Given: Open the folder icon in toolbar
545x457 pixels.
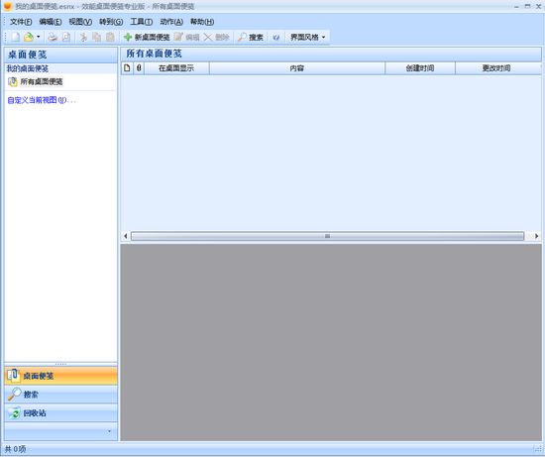Looking at the screenshot, I should coord(29,37).
